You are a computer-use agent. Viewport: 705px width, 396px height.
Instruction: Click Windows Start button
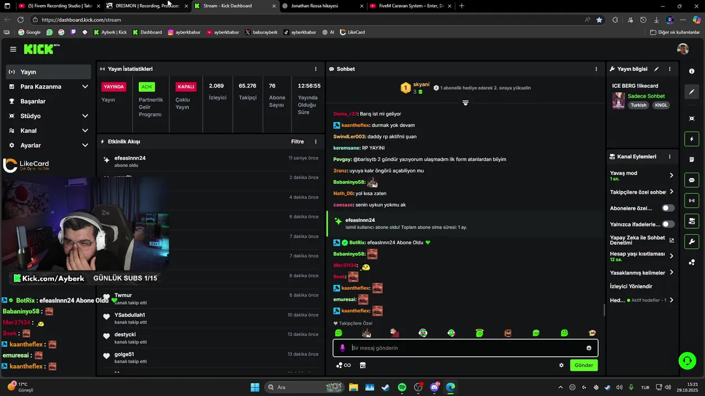click(x=255, y=387)
